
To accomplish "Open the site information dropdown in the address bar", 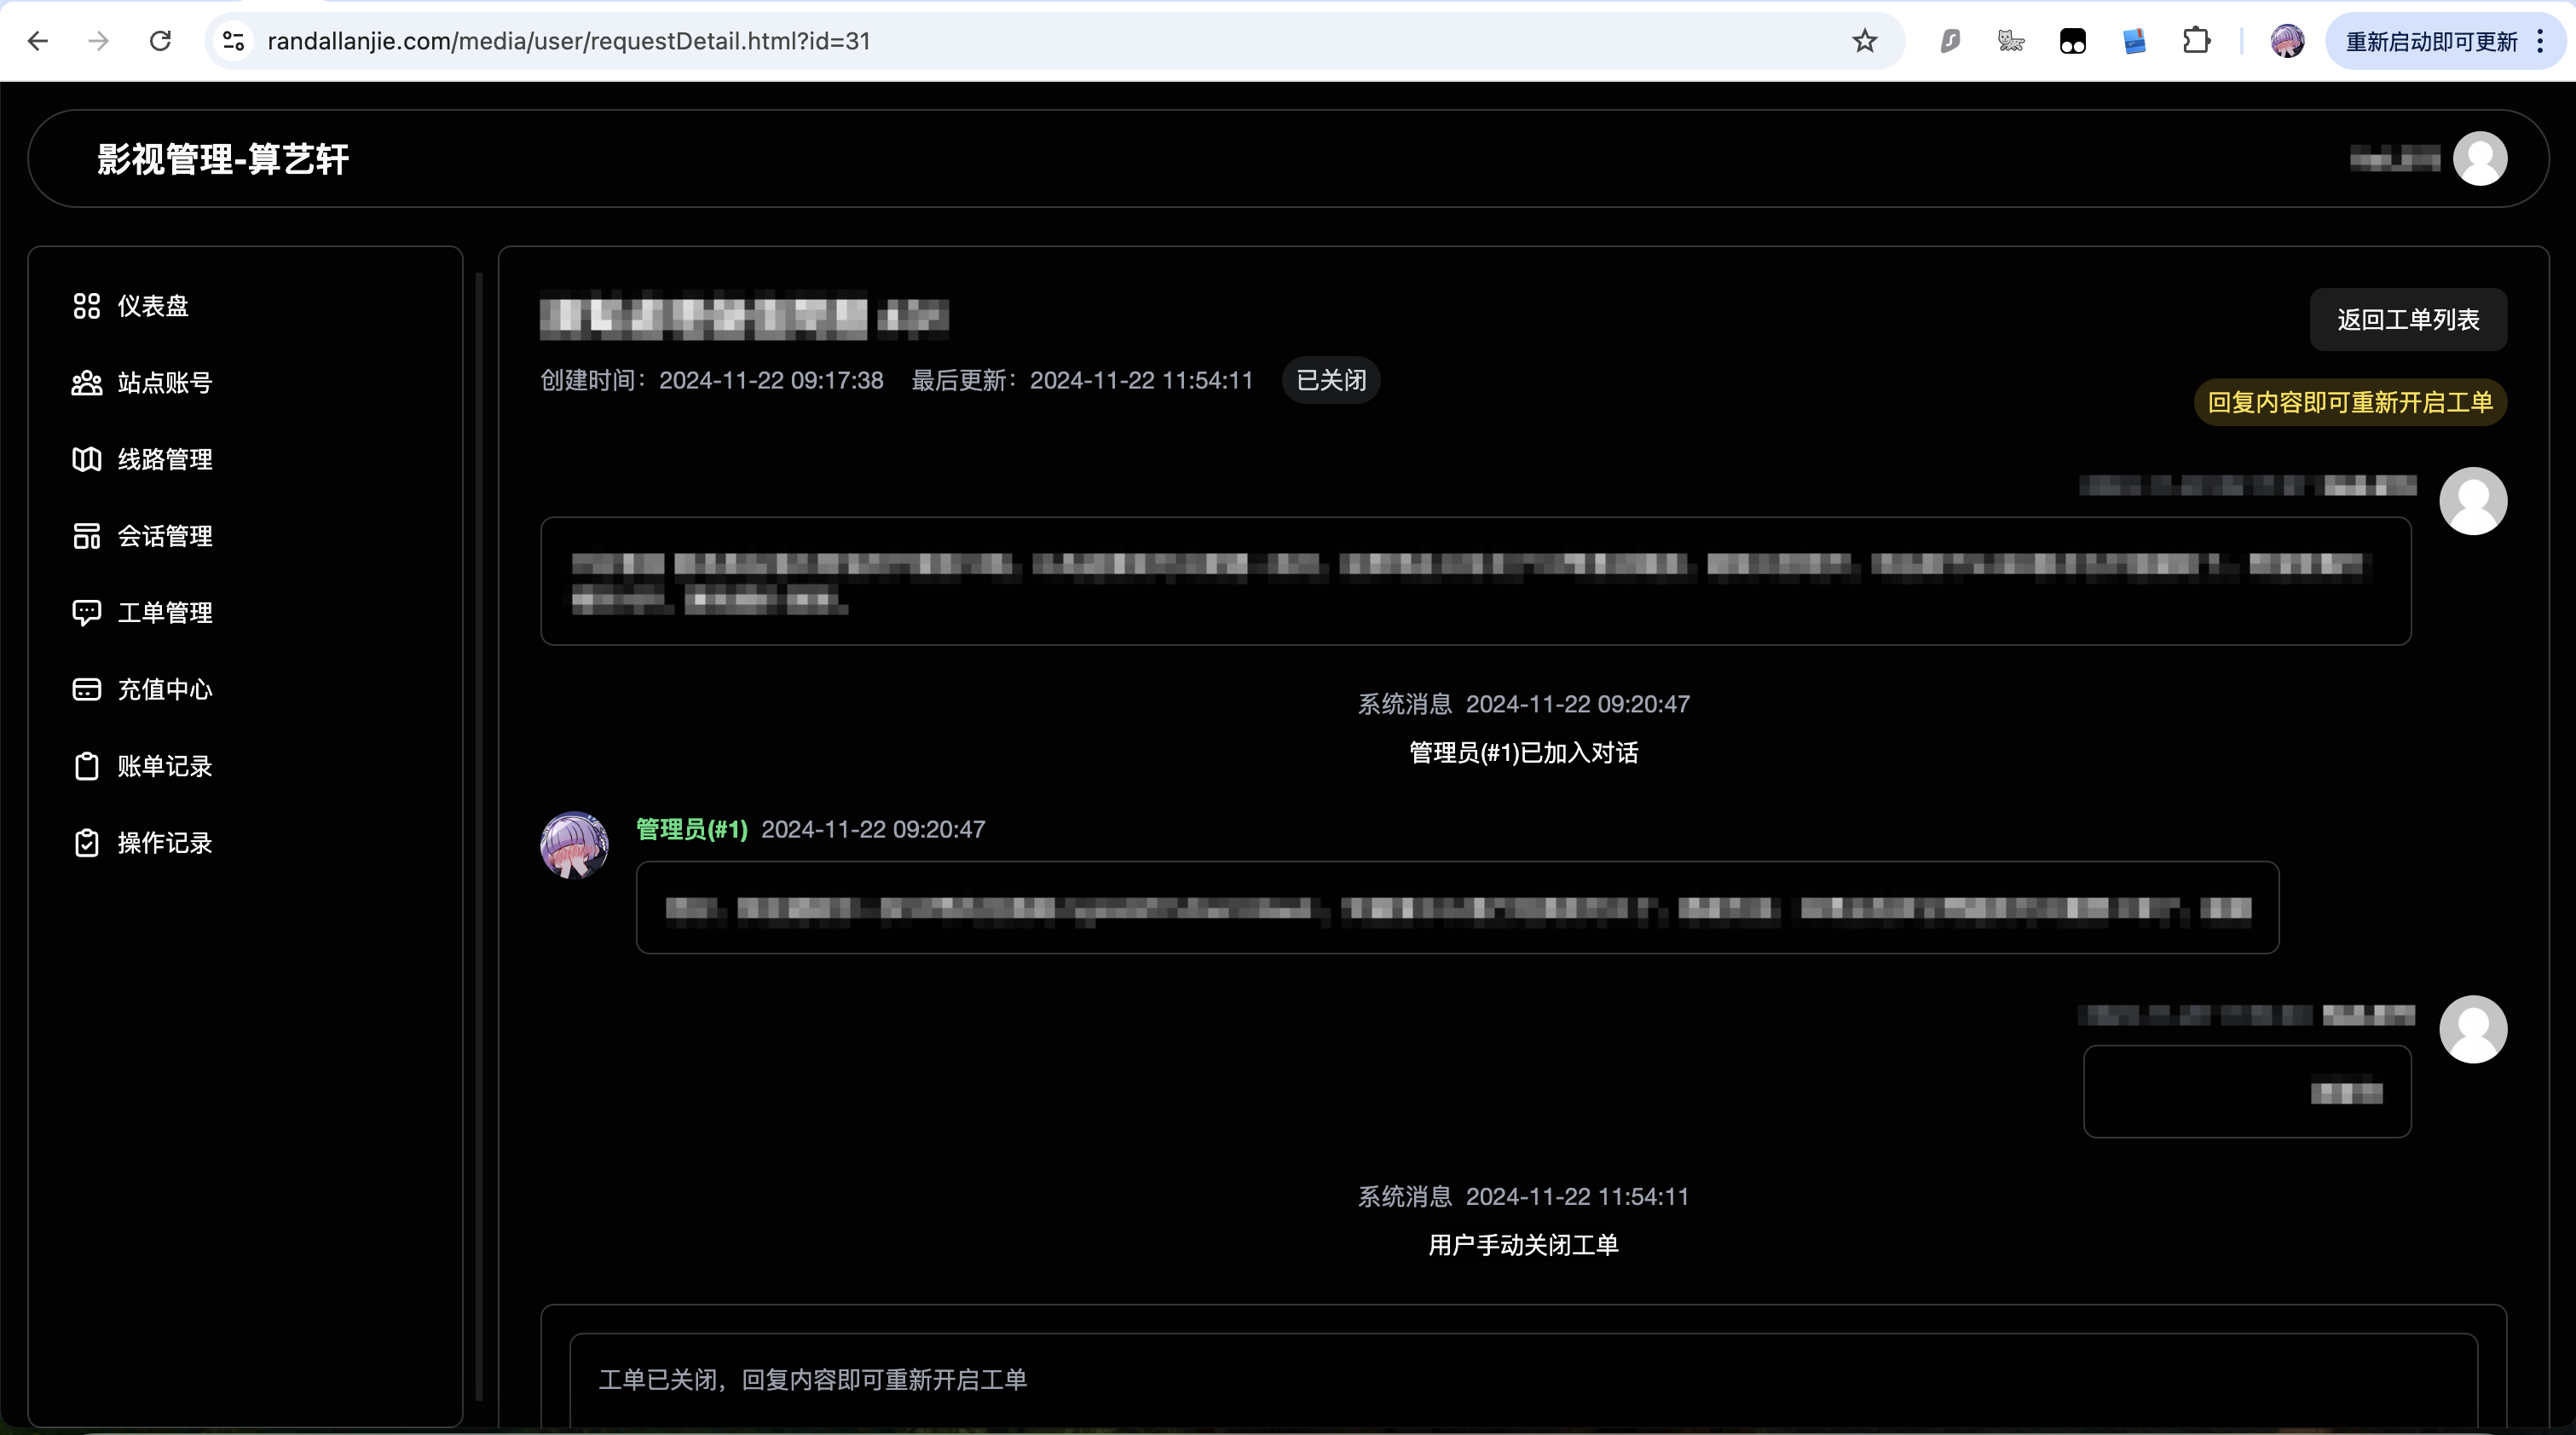I will click(233, 41).
